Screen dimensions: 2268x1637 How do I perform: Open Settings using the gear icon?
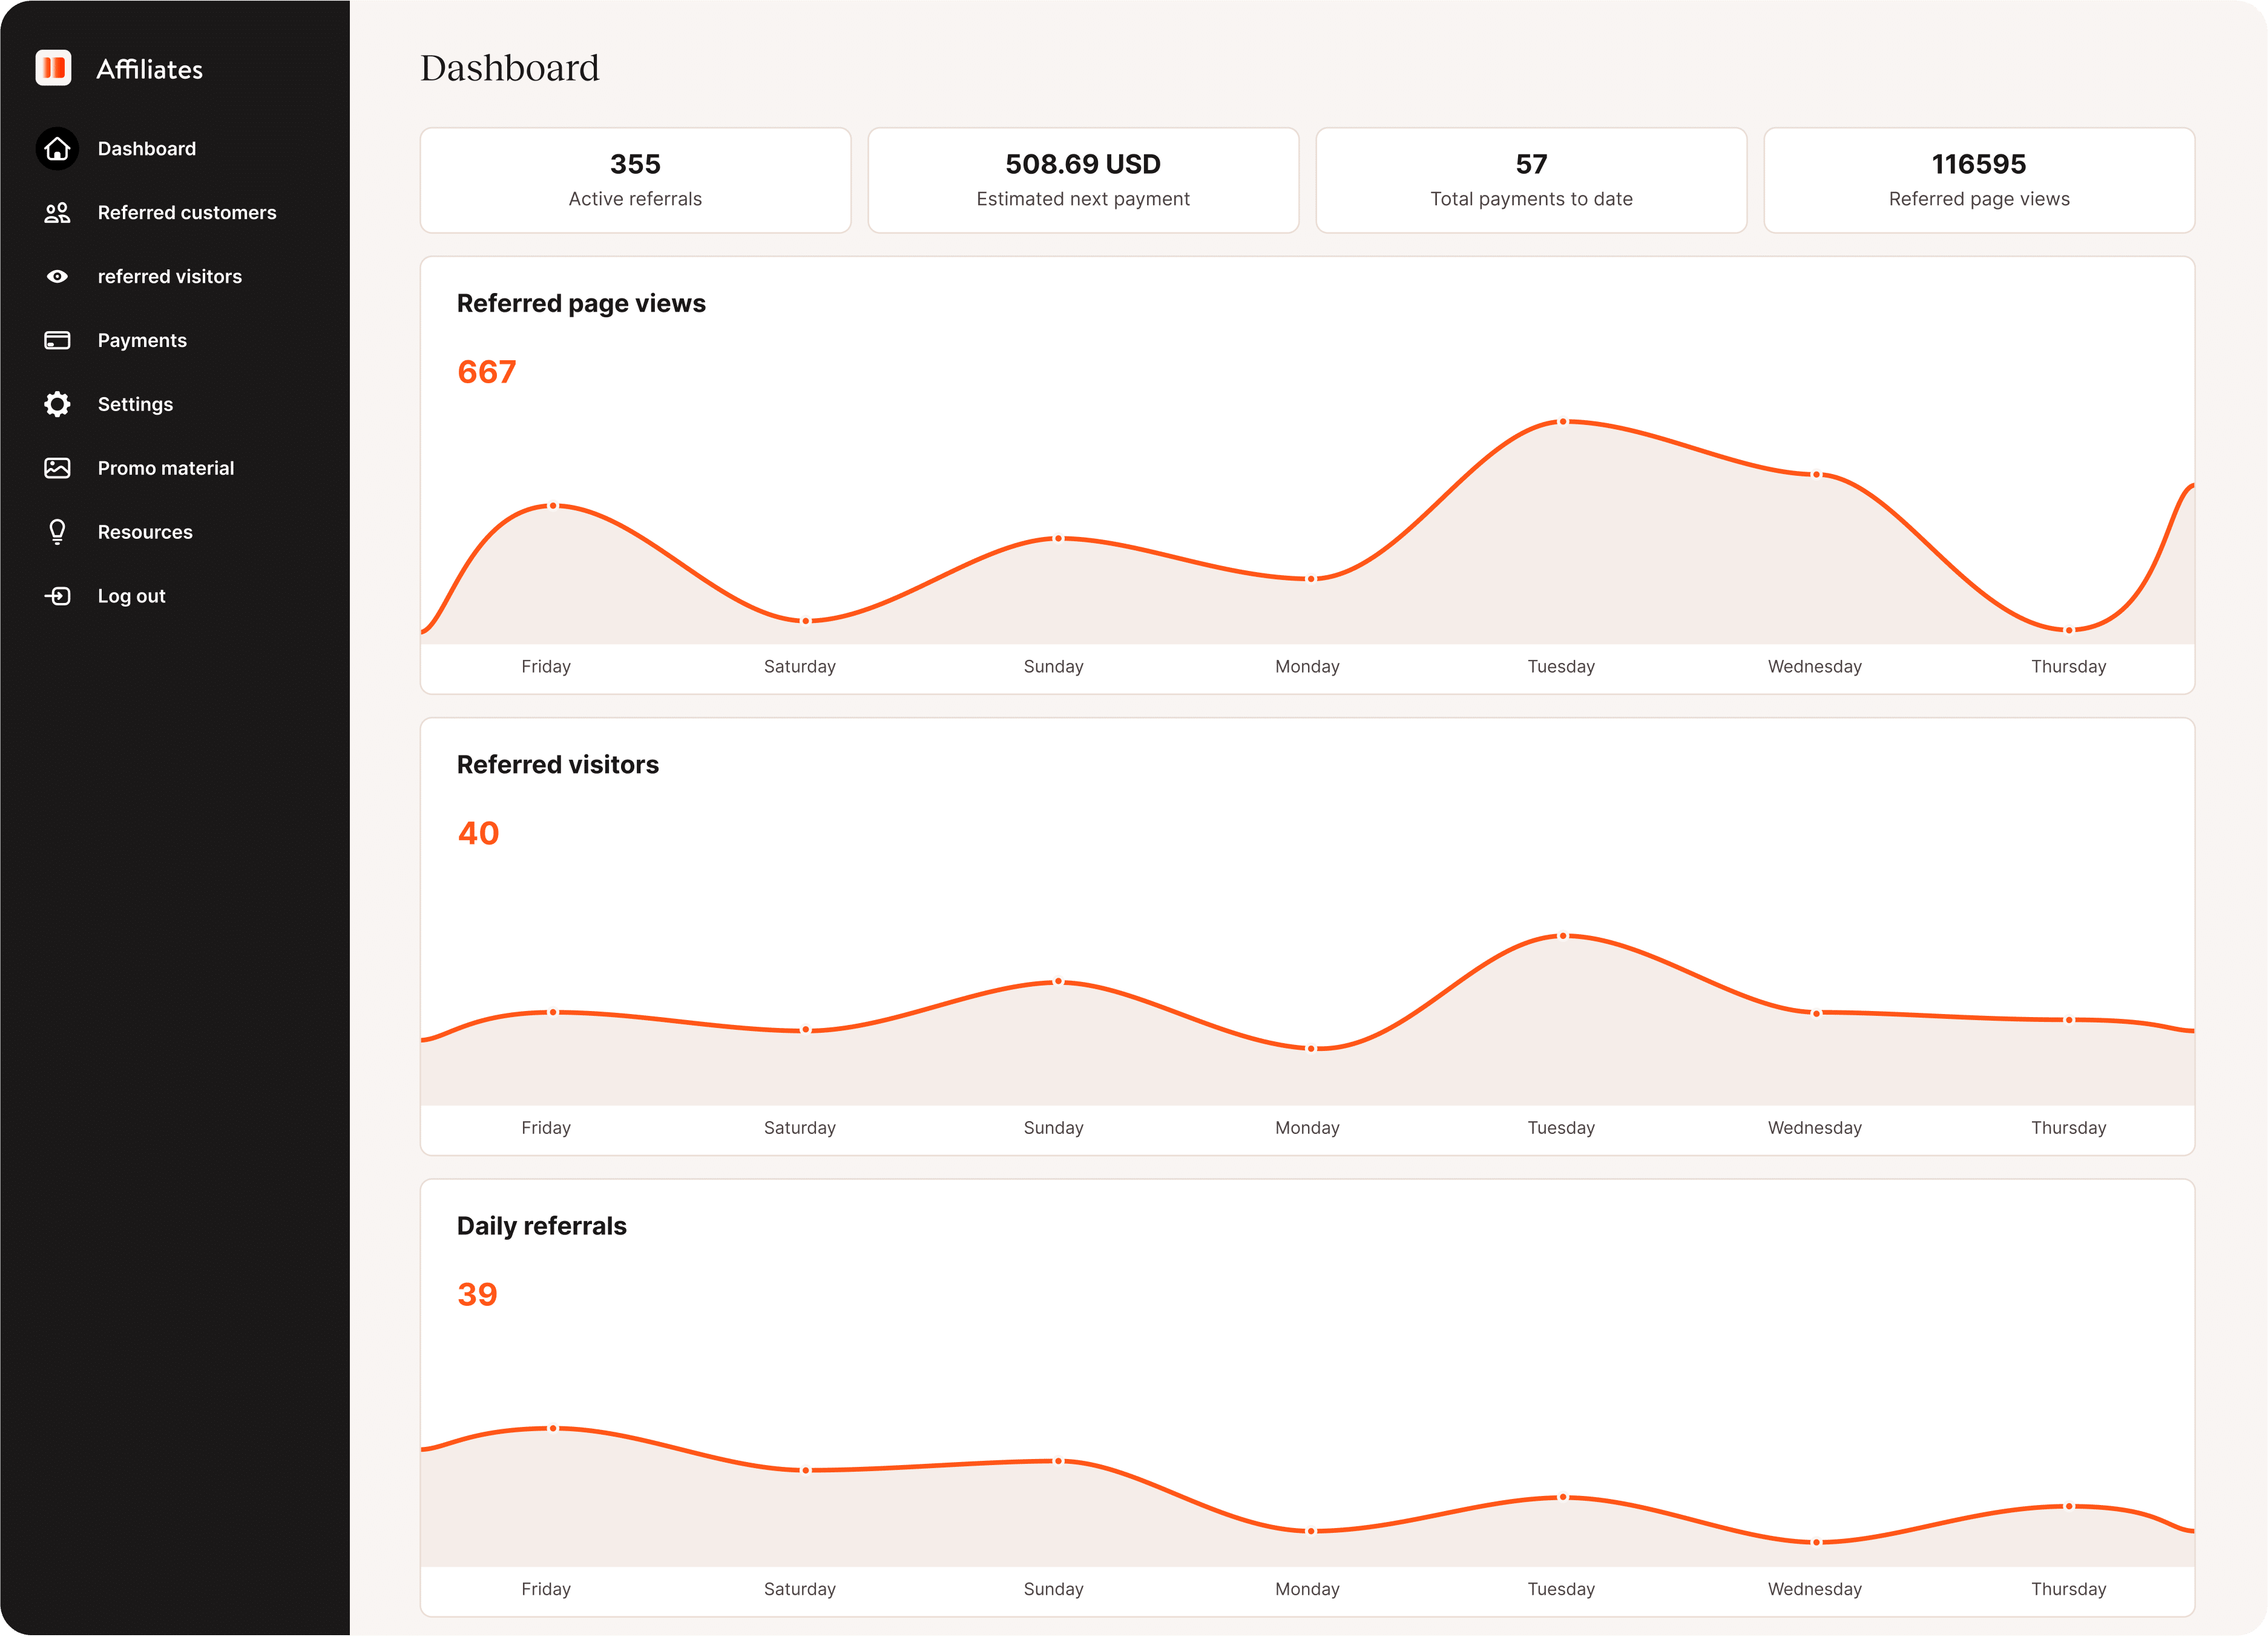pyautogui.click(x=57, y=404)
